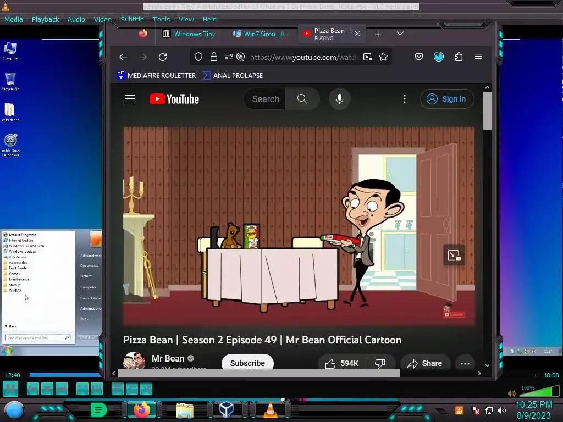The height and width of the screenshot is (422, 563).
Task: Click the Sign in button
Action: [x=447, y=99]
